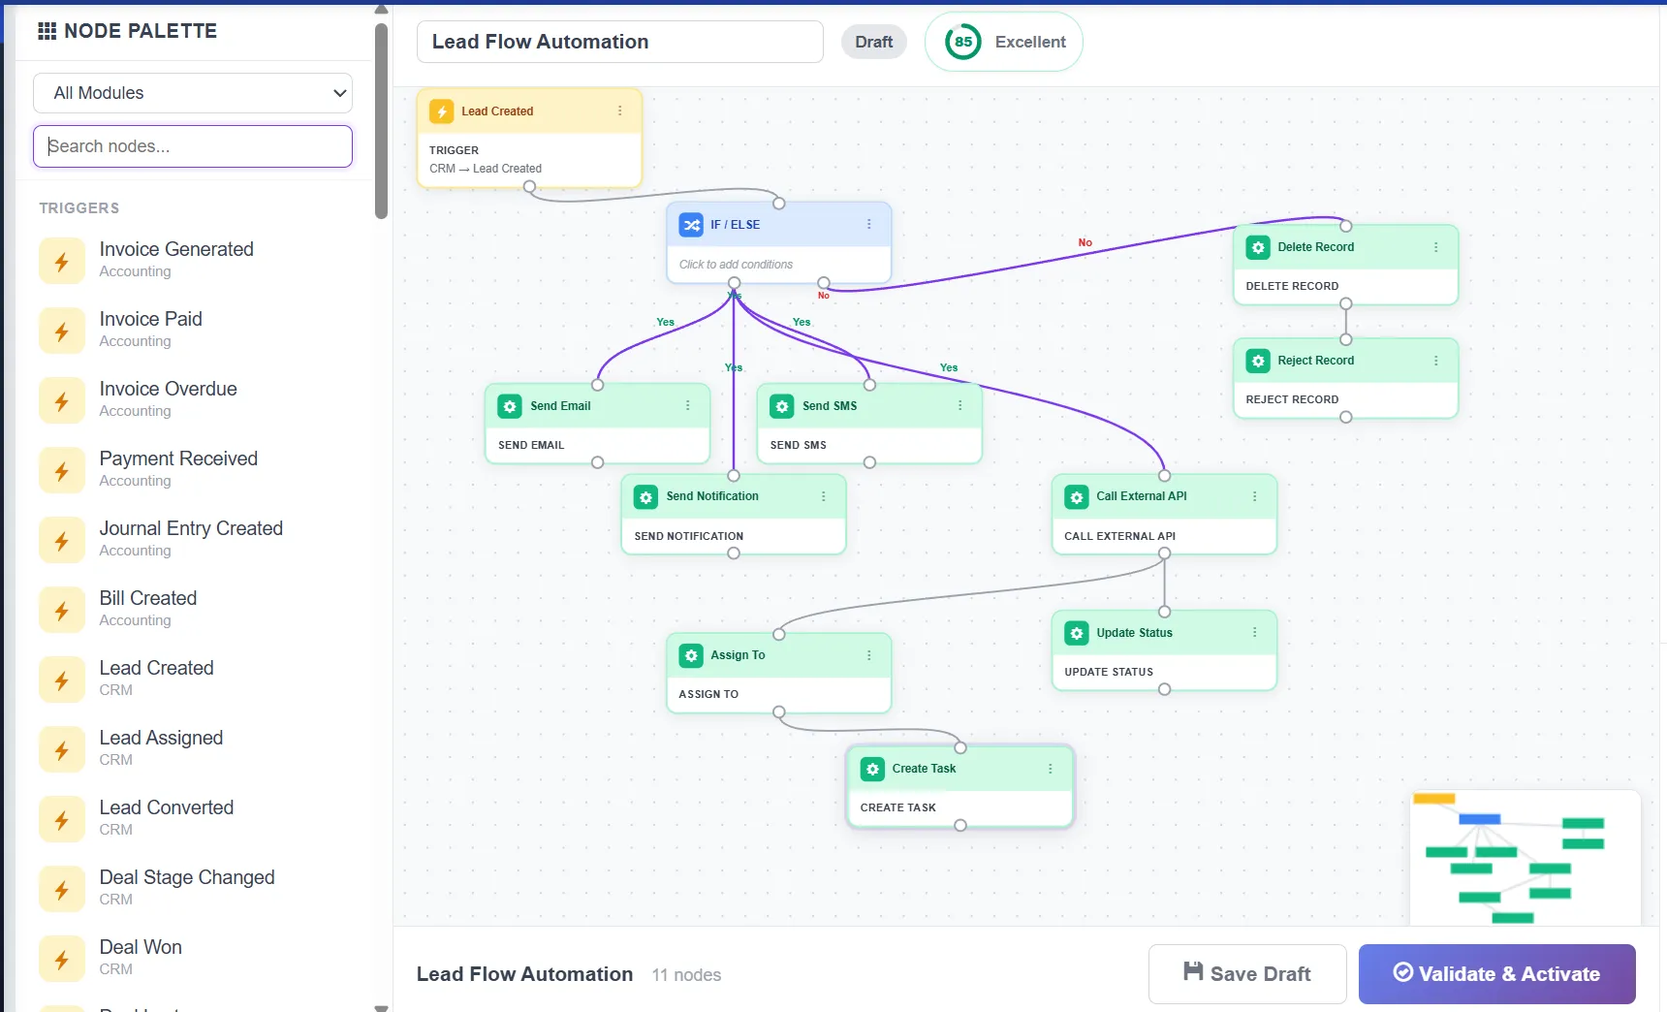The width and height of the screenshot is (1667, 1012).
Task: Click the lightning icon on Lead Created canvas node
Action: point(442,111)
